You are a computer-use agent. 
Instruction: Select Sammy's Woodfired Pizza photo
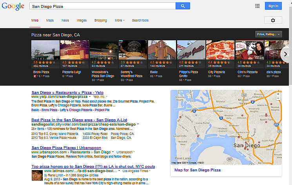point(133,50)
